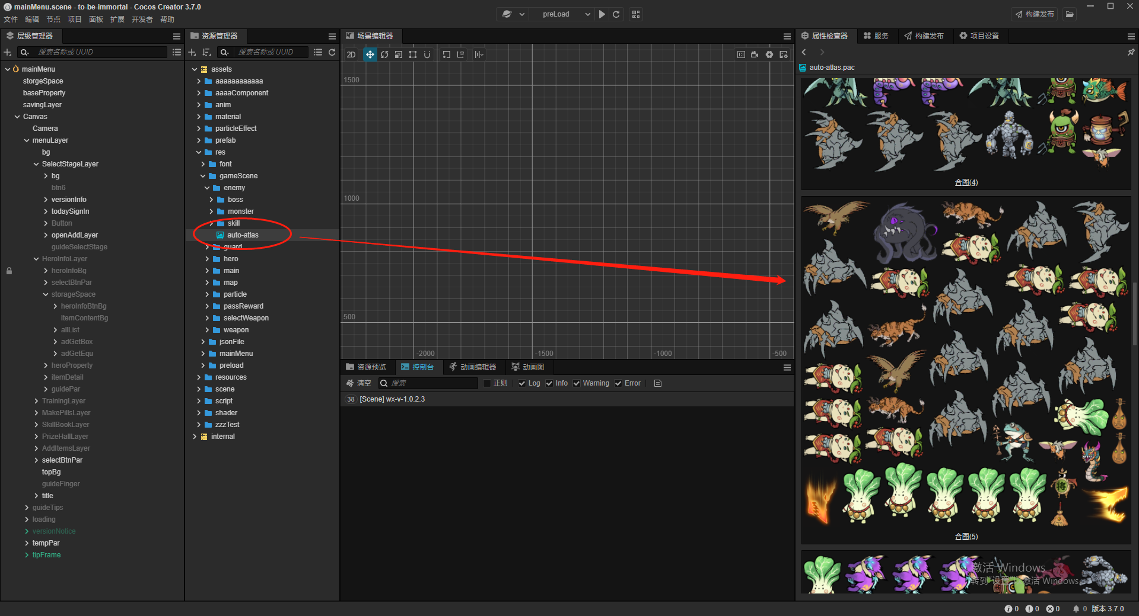1139x616 pixels.
Task: Expand the weapon folder in assets
Action: (207, 330)
